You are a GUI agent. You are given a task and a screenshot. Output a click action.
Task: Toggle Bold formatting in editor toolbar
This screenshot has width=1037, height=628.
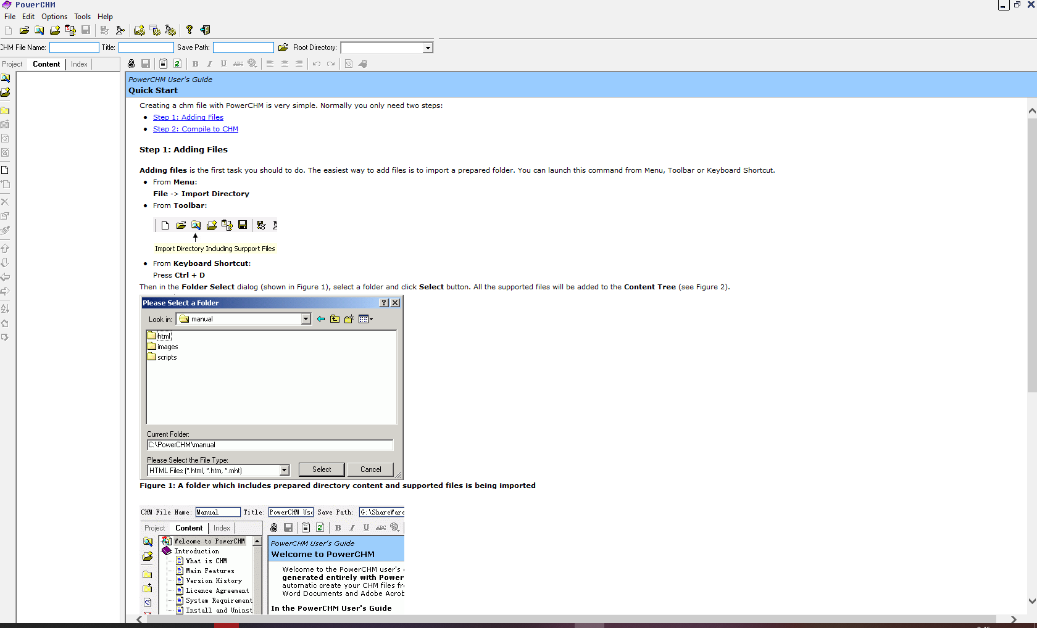coord(195,64)
